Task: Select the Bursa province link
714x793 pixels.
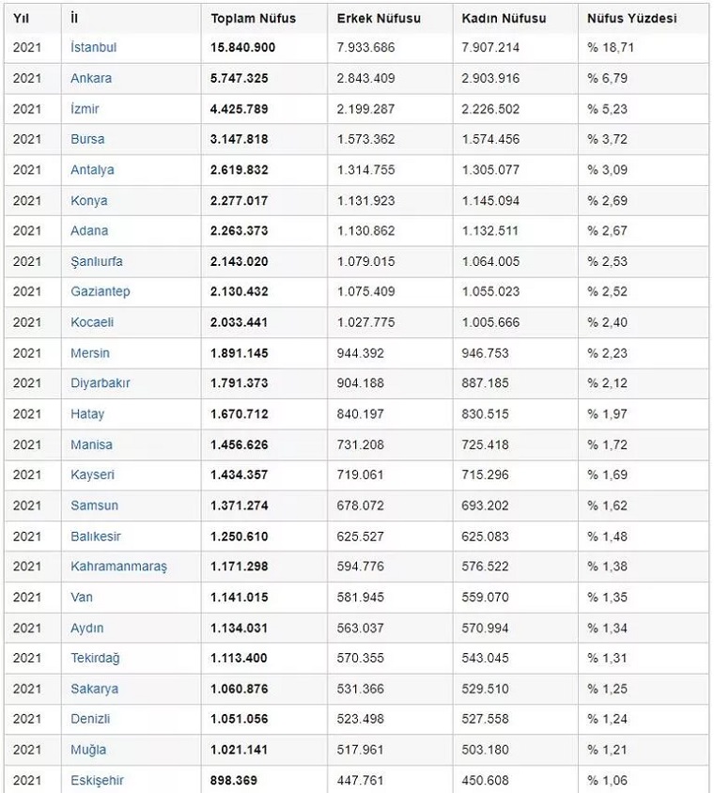Action: (87, 139)
